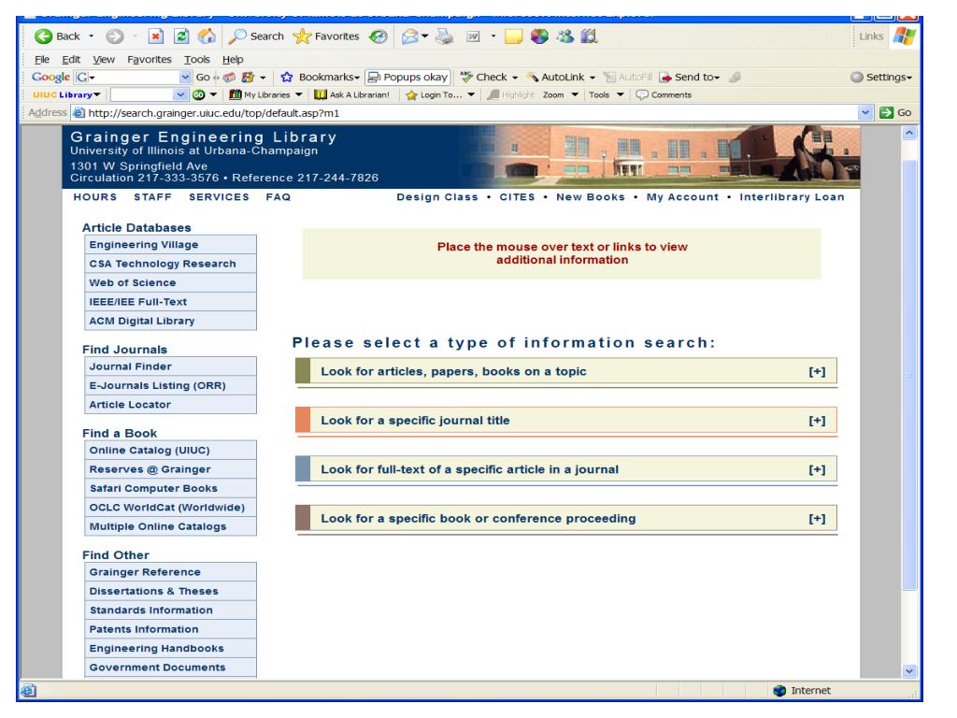
Task: Click the Google toolbar logo
Action: coord(50,77)
